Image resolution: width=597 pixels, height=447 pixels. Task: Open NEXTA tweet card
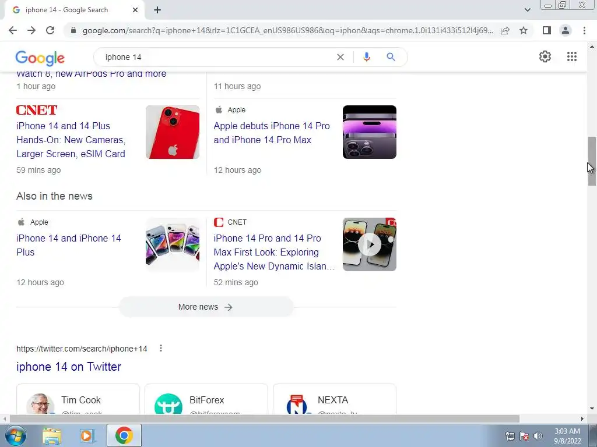(x=335, y=399)
